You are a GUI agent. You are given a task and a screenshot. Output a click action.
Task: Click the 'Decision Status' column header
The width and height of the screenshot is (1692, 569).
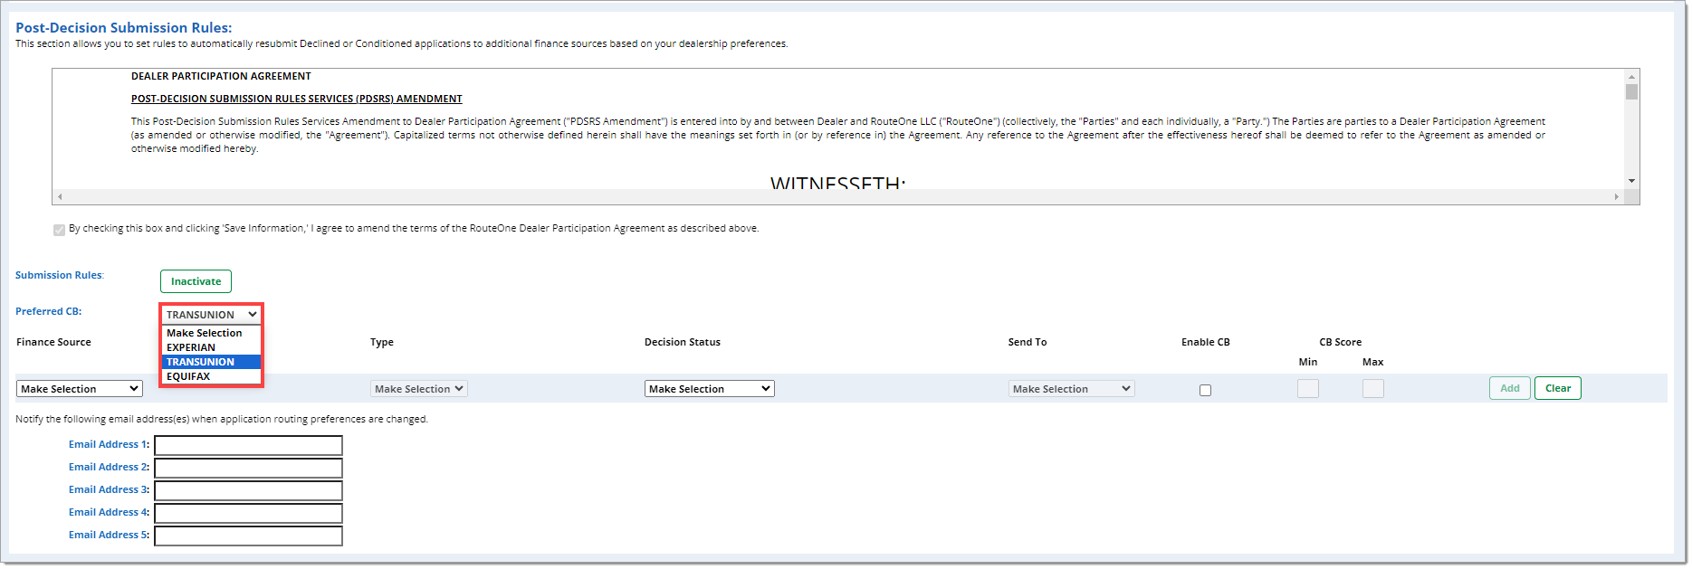pos(683,342)
